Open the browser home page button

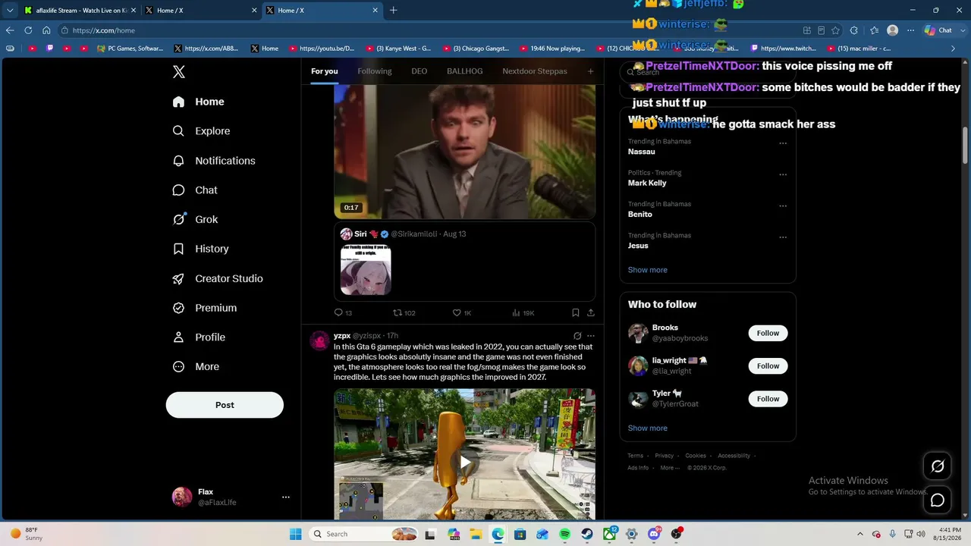click(46, 30)
